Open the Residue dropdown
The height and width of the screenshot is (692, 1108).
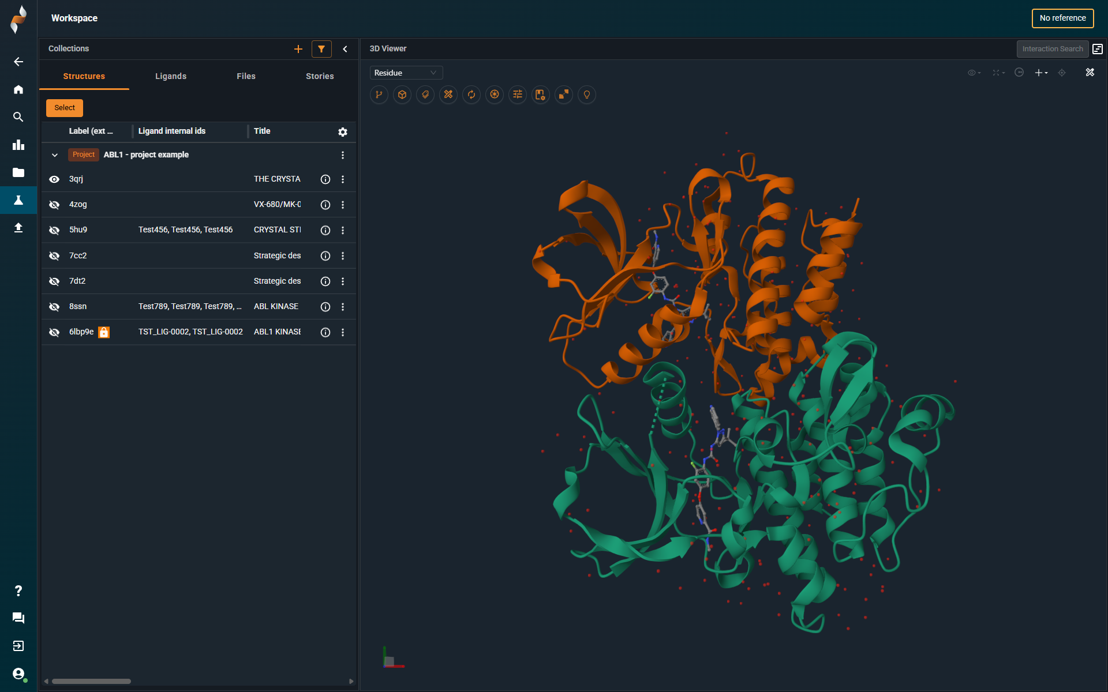coord(406,73)
